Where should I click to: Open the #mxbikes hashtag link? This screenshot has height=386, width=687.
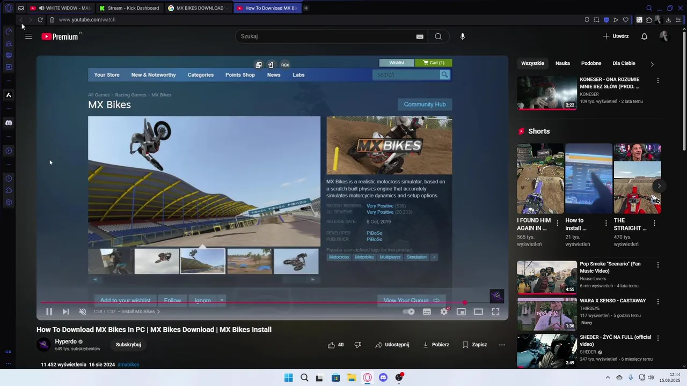pos(128,365)
